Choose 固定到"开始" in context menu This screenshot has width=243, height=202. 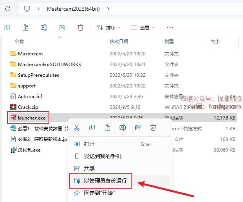tap(120, 193)
